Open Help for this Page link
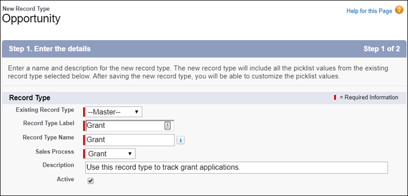The image size is (408, 196). pos(369,11)
